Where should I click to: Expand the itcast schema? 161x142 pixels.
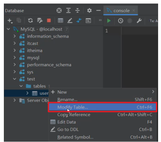pyautogui.click(x=15, y=43)
